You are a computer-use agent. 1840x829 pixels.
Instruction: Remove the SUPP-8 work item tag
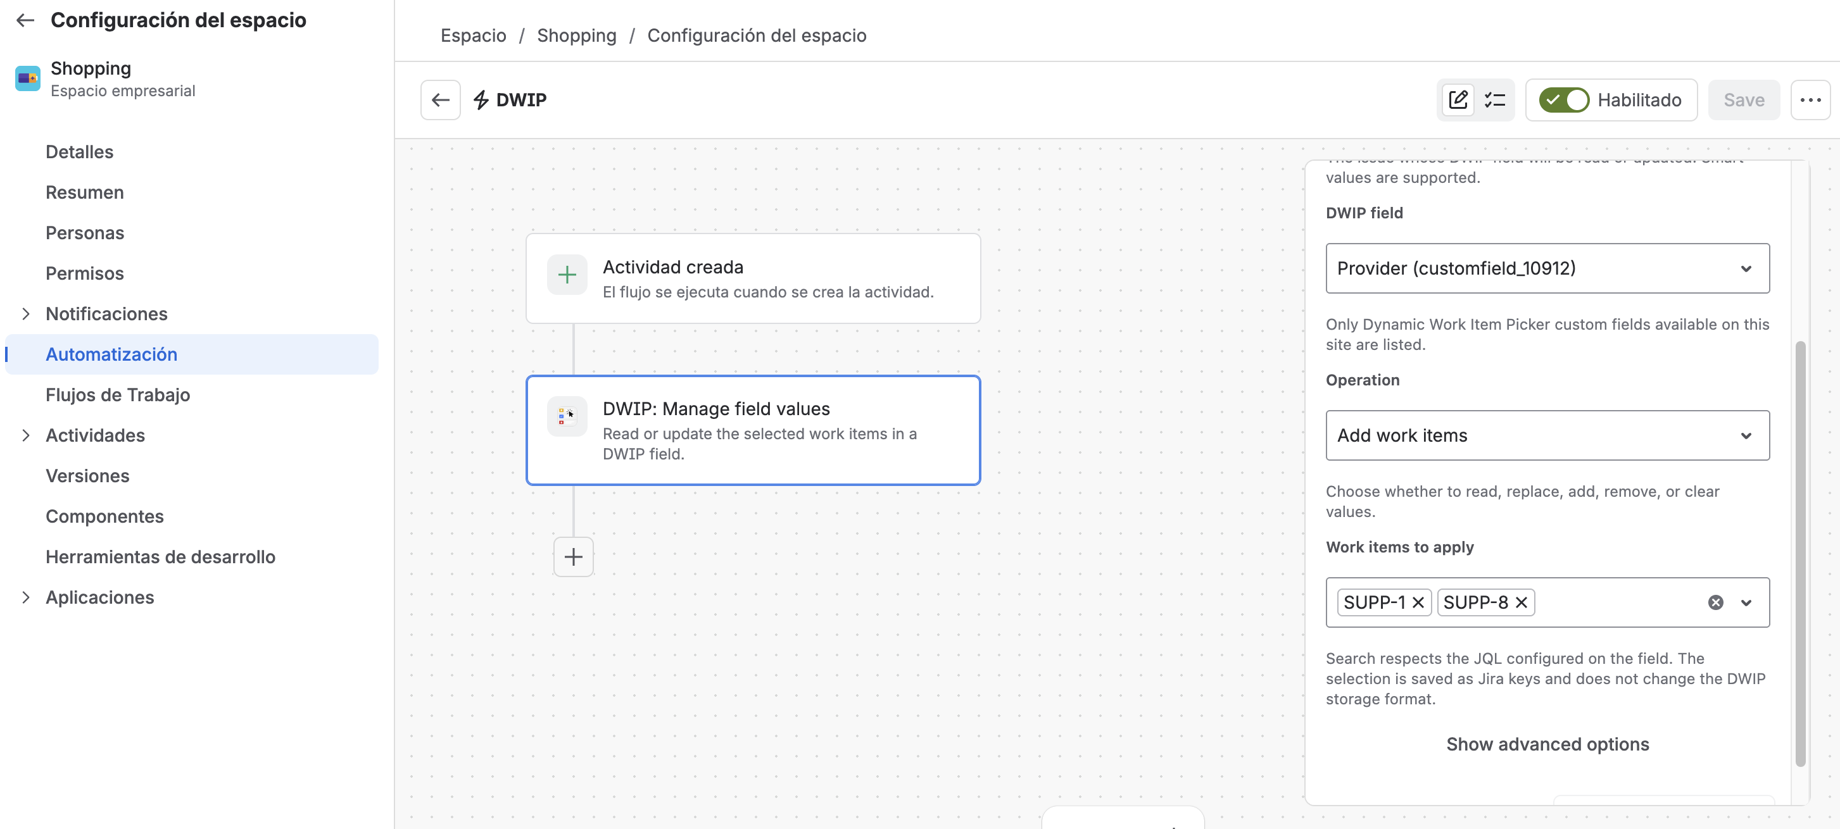click(x=1522, y=602)
